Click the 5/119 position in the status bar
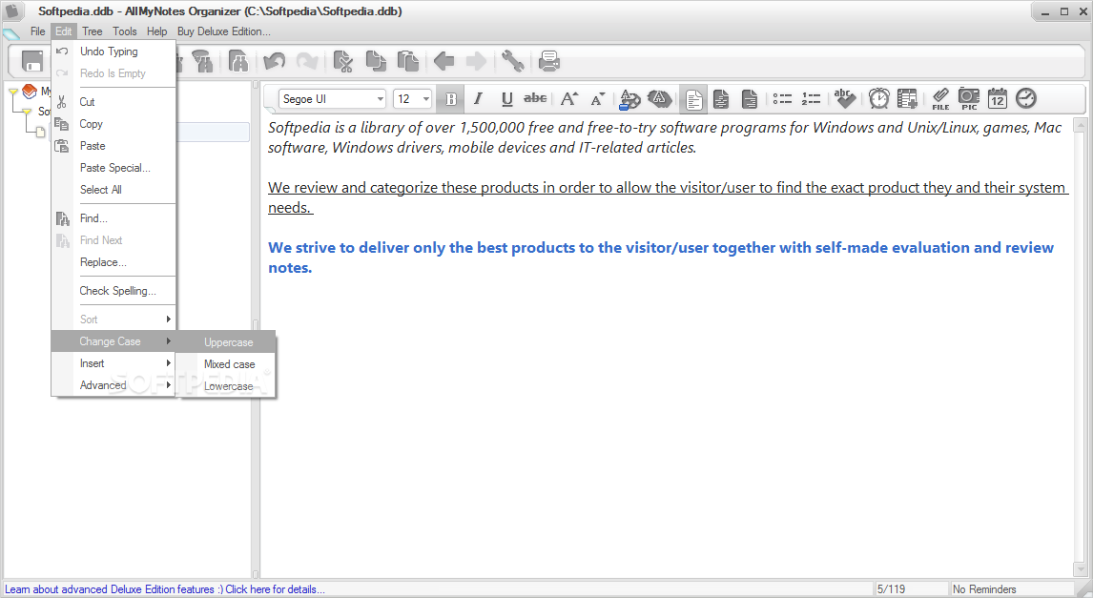Screen dimensions: 1093x598 tap(891, 589)
